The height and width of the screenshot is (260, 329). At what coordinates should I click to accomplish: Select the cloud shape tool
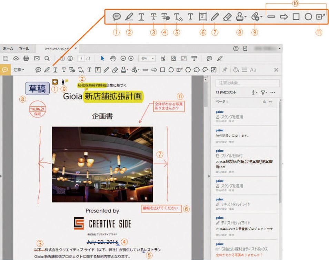tap(197, 70)
